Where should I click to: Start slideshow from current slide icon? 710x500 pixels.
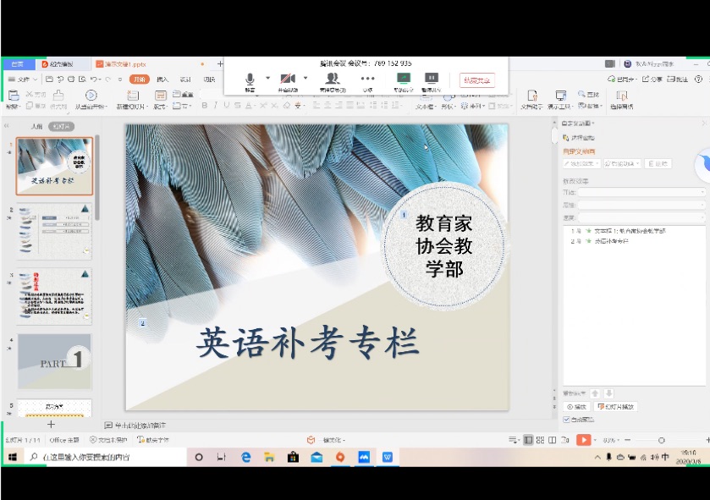pyautogui.click(x=91, y=96)
